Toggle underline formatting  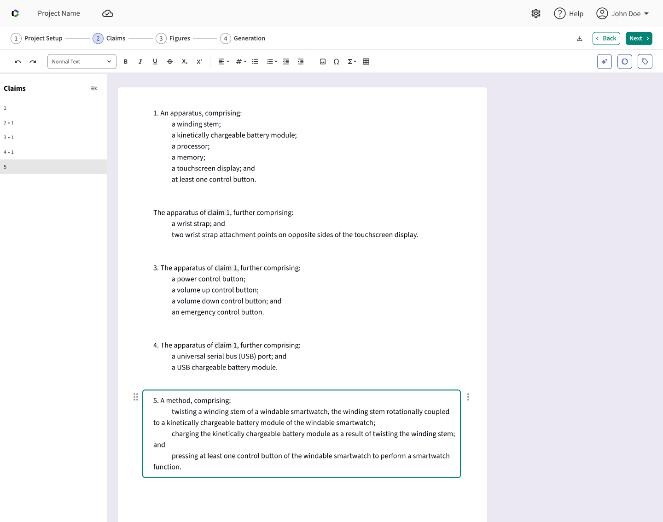click(155, 62)
